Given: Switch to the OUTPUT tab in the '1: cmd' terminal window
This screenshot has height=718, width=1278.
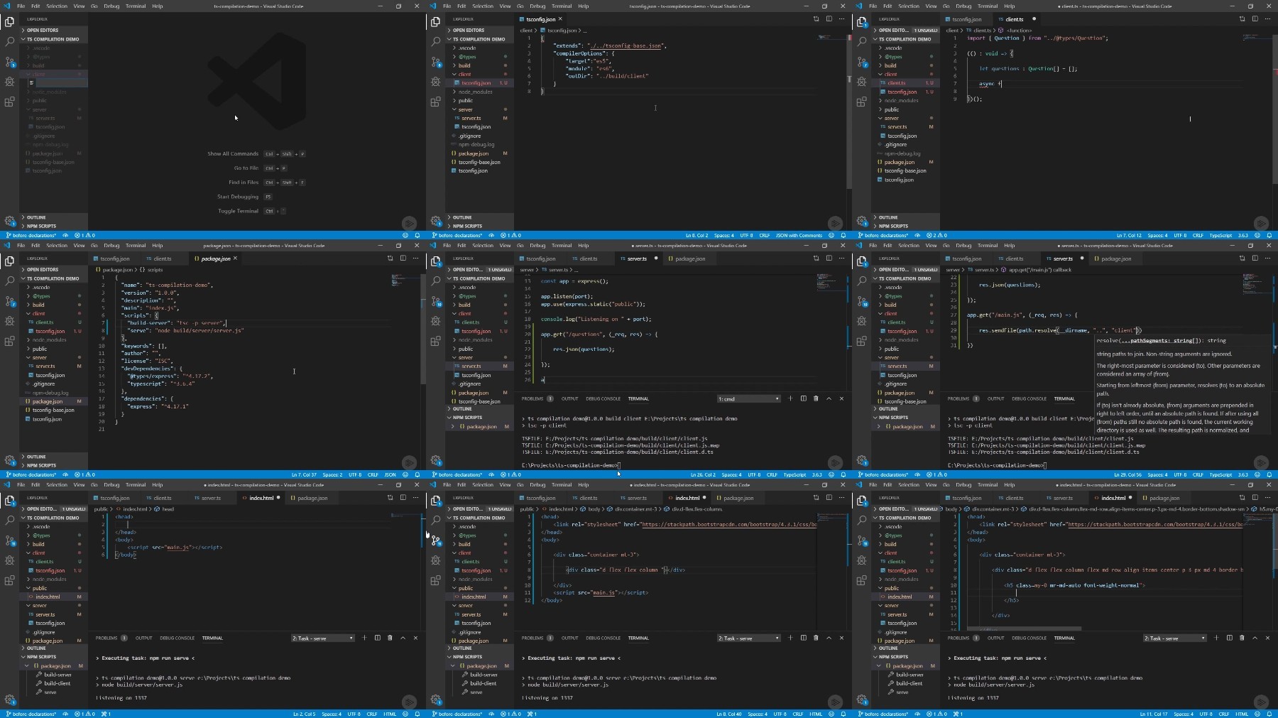Looking at the screenshot, I should [569, 399].
